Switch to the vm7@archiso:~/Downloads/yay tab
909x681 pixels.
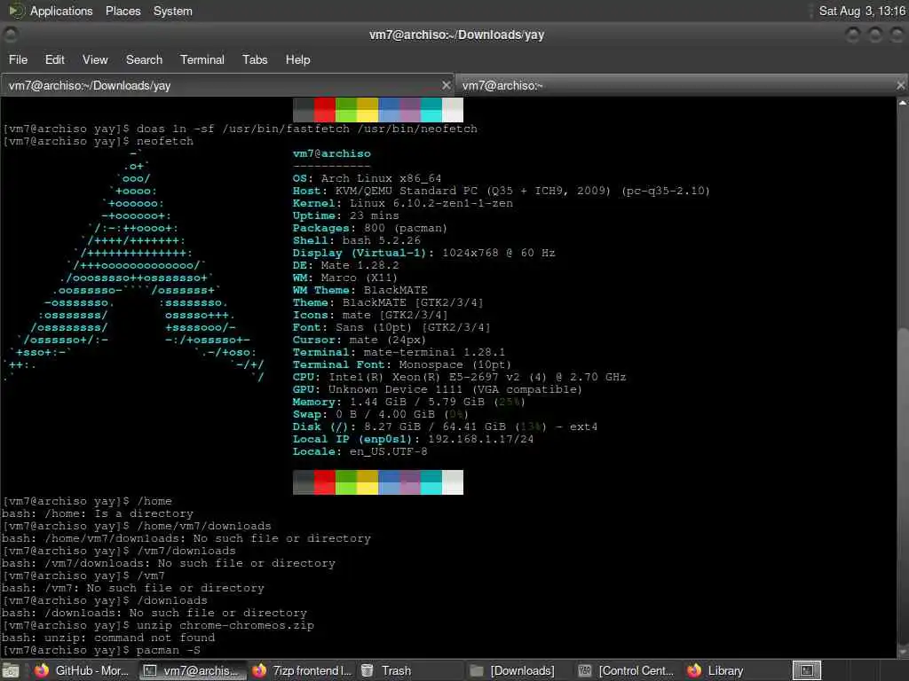click(226, 86)
